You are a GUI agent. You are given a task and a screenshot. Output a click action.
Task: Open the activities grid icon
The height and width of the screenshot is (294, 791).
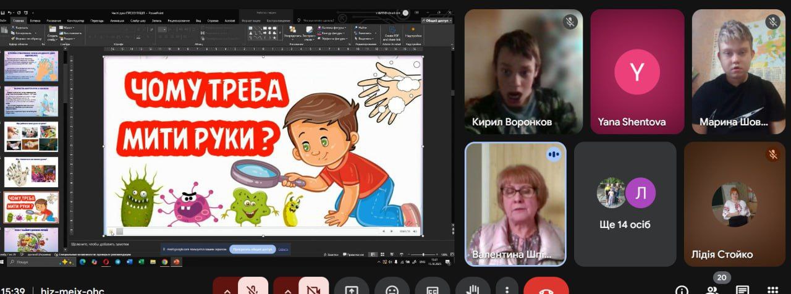coord(772,289)
